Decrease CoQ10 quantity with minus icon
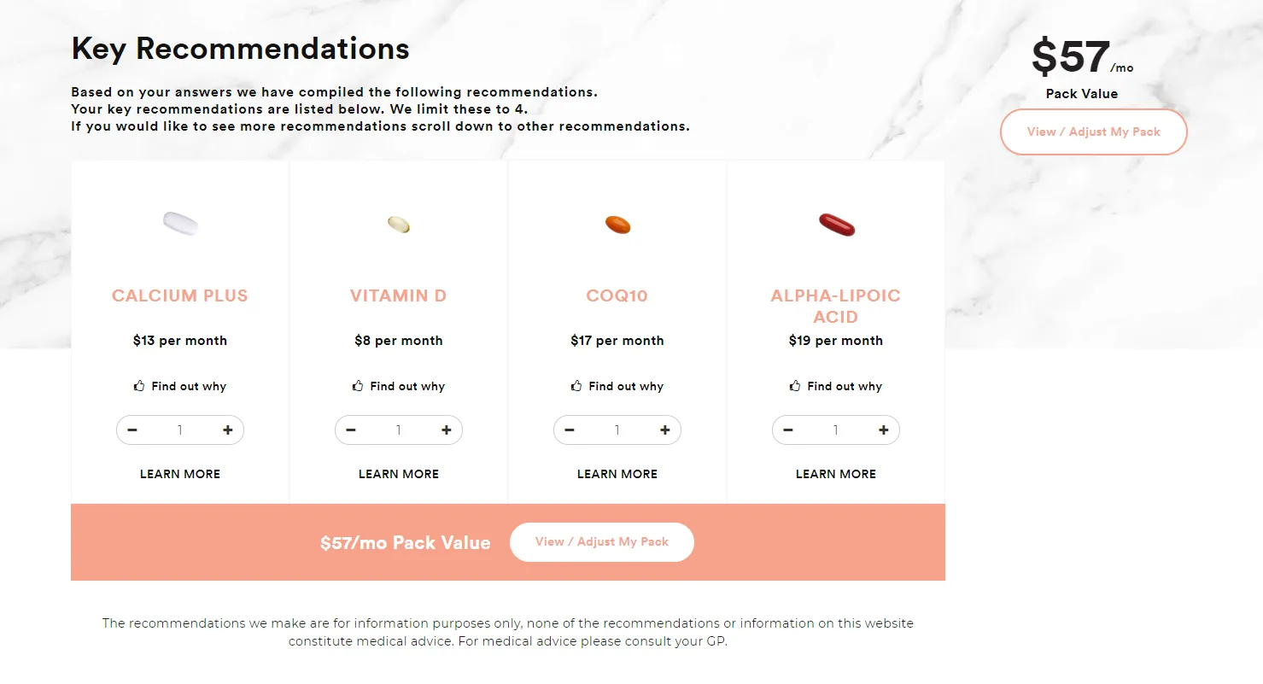The height and width of the screenshot is (684, 1263). pos(570,430)
